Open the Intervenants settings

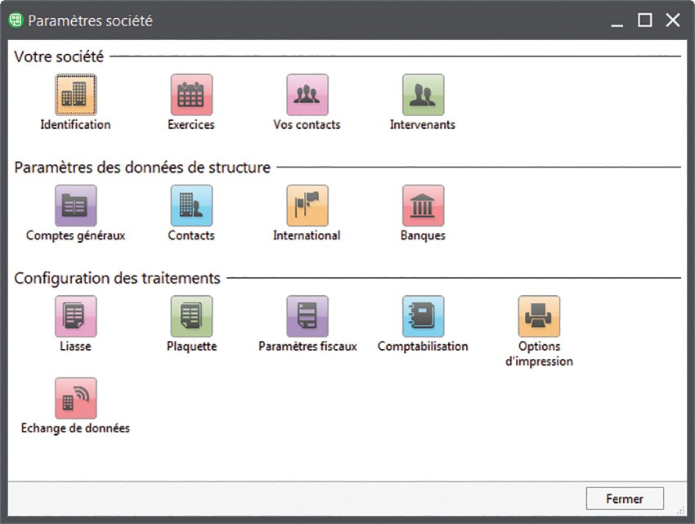(423, 95)
